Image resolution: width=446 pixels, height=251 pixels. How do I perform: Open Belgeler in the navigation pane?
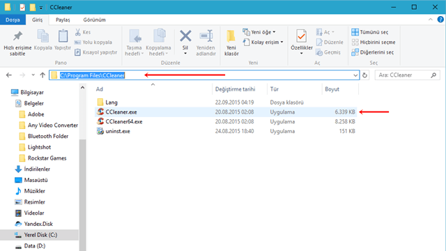tap(34, 103)
